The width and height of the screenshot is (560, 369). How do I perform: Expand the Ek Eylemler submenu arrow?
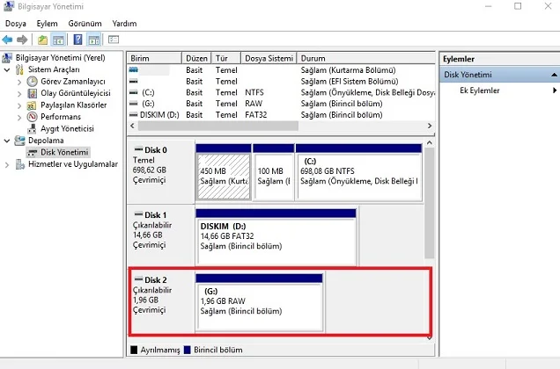coord(555,90)
